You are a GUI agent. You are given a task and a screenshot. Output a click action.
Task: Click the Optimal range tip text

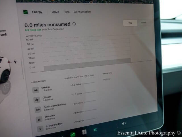(107, 79)
